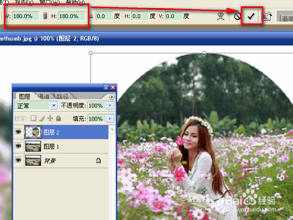Cancel transform with the circle-slash icon
Screen dimensions: 293x220
[x=237, y=16]
